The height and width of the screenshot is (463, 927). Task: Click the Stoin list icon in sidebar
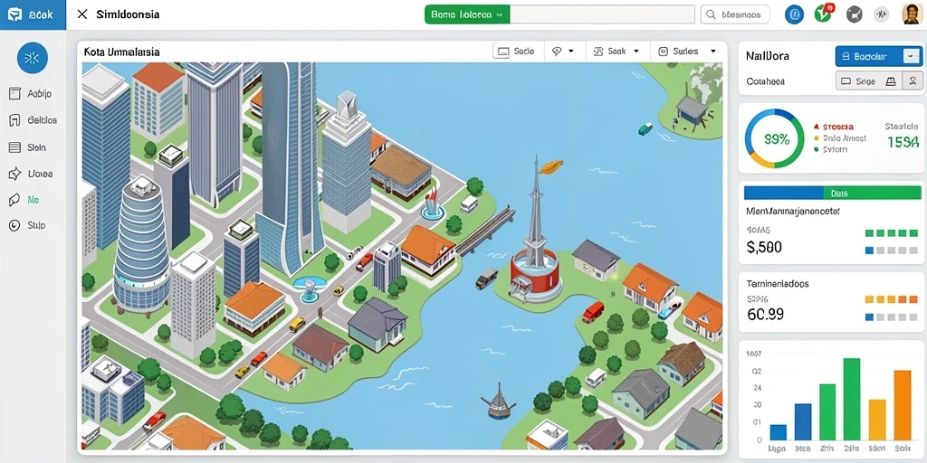(14, 147)
